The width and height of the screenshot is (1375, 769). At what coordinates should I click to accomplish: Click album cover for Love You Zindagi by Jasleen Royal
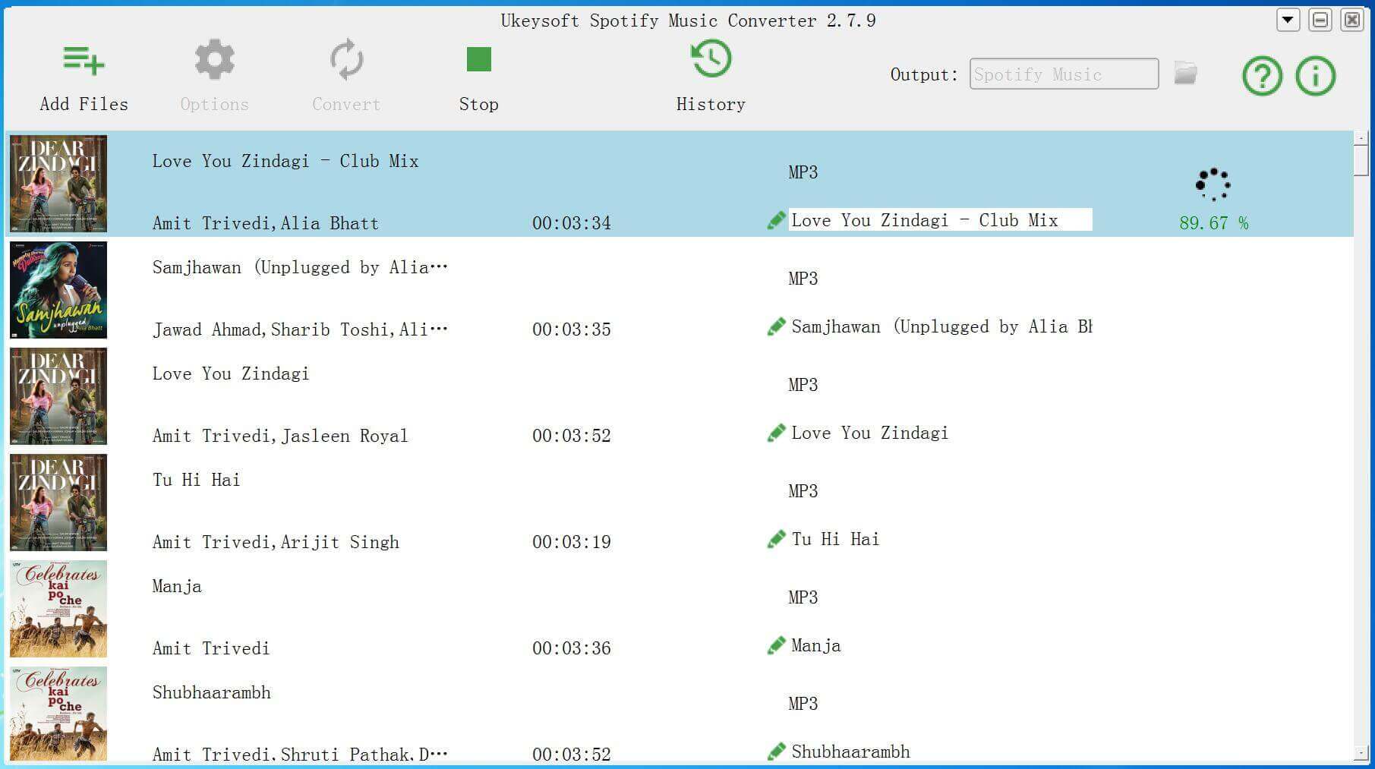[58, 396]
